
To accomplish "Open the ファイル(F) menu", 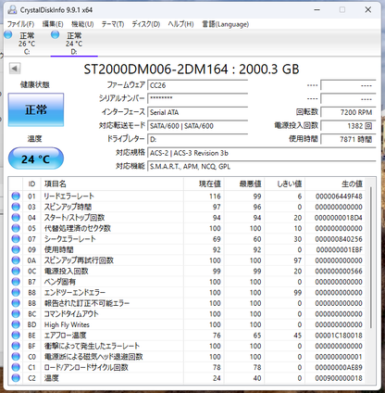I will pyautogui.click(x=20, y=24).
